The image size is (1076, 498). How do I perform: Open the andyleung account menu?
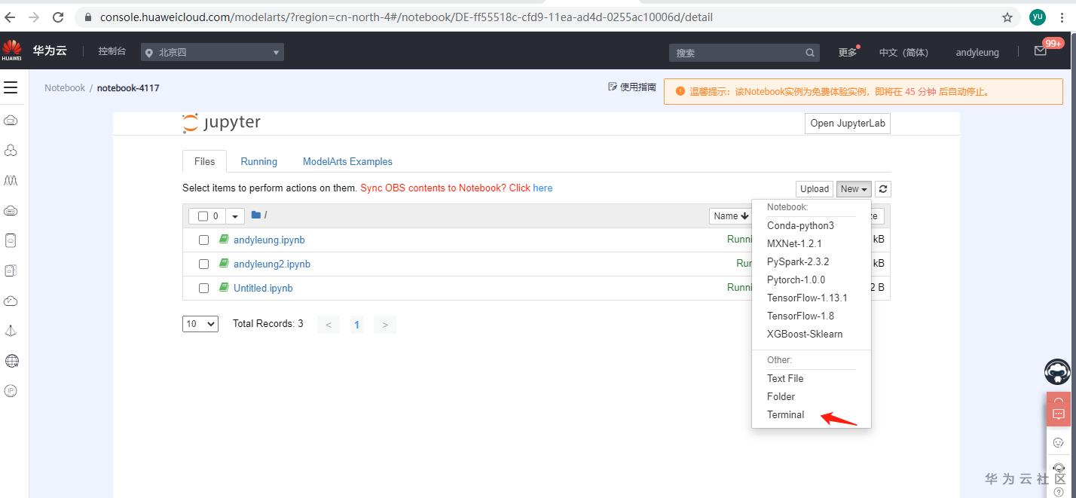click(977, 52)
